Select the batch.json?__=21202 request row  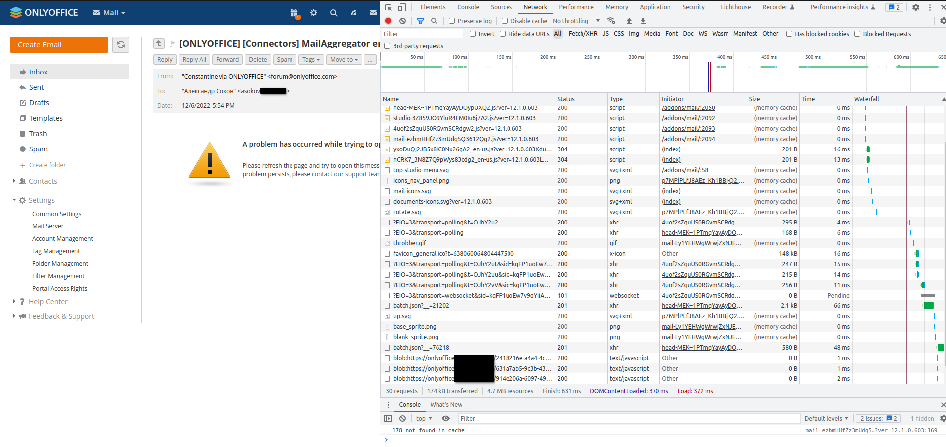(663, 306)
